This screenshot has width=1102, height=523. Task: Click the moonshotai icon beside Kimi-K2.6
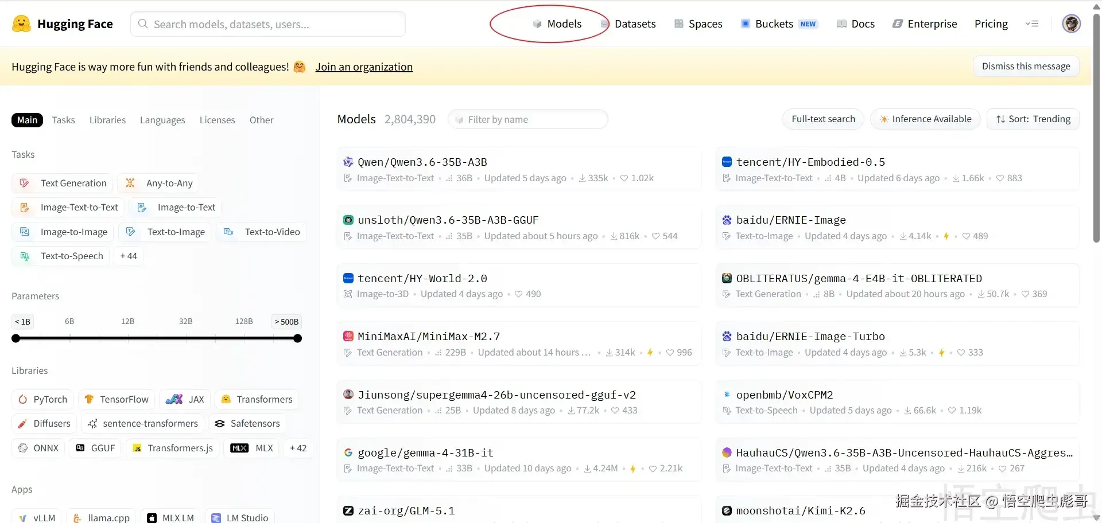[x=727, y=510]
